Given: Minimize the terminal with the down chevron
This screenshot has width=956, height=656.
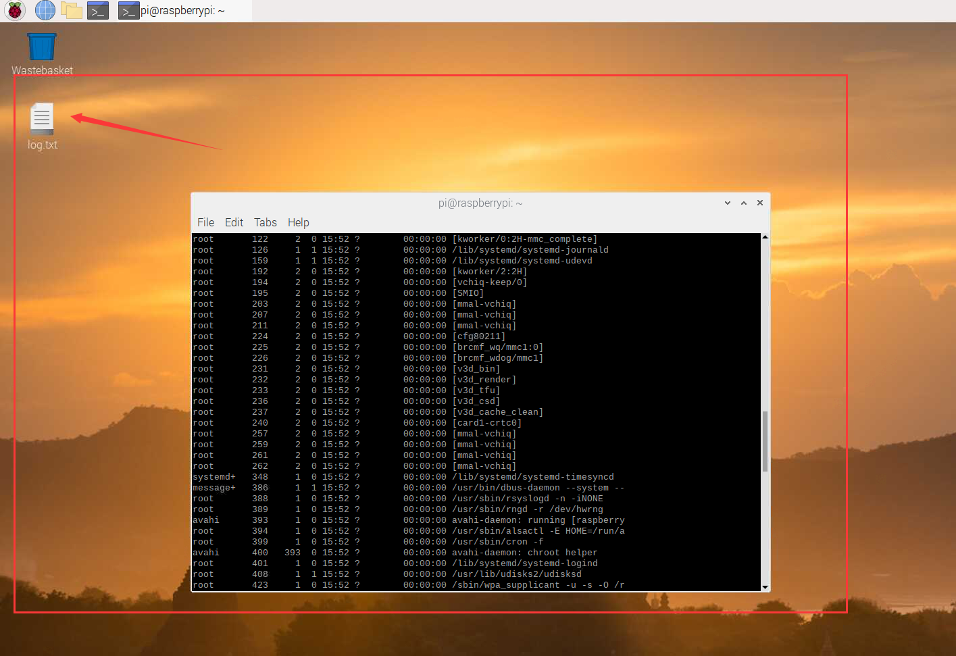Looking at the screenshot, I should 728,203.
